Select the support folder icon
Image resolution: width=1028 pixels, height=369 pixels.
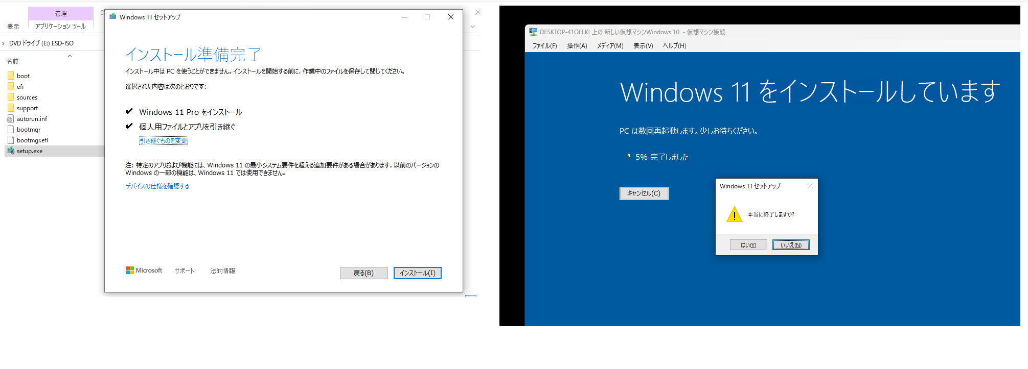(11, 108)
